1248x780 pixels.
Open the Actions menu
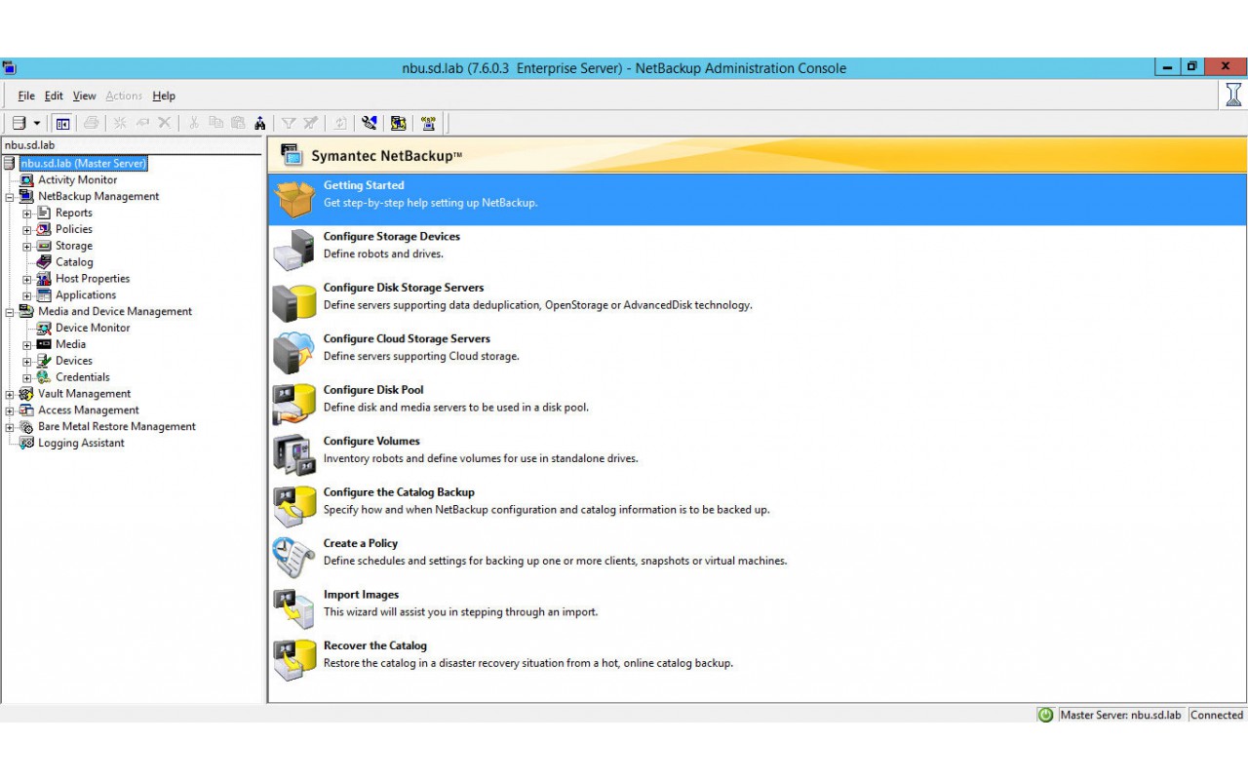point(124,96)
